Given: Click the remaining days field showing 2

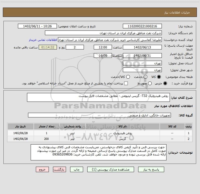Looking at the screenshot, I should point(75,47).
